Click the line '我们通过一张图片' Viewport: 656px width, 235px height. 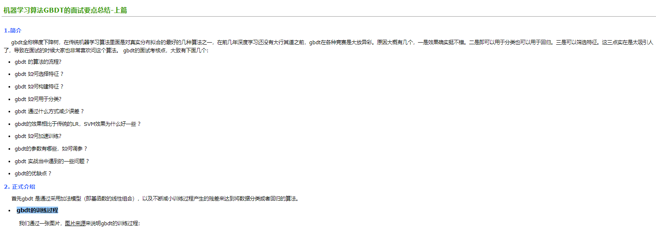pos(80,223)
